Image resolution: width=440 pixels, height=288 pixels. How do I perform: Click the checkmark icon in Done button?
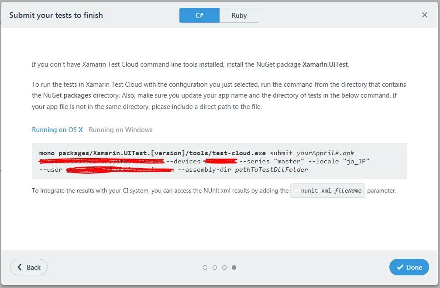pos(400,267)
